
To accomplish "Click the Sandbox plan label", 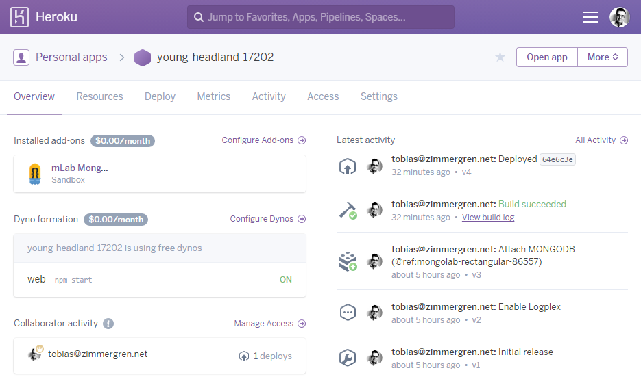I will coord(69,180).
